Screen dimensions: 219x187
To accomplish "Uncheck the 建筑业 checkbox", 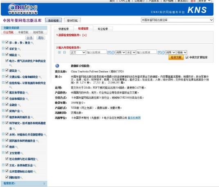I will [7, 70].
